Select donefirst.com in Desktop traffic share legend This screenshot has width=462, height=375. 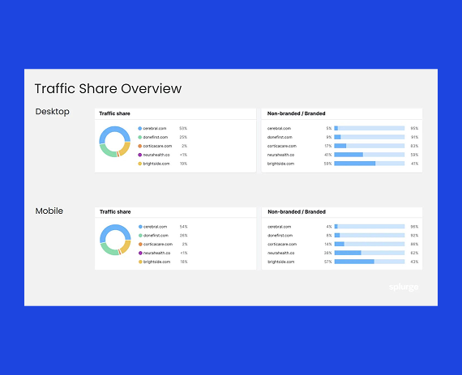pyautogui.click(x=156, y=137)
